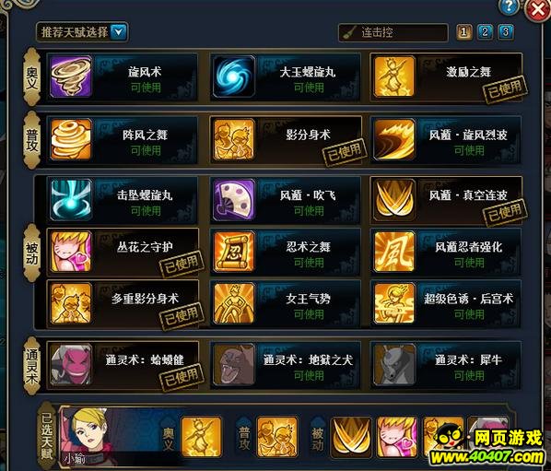Edit the 连击控 build name field
Viewport: 551px width, 471px height.
click(393, 32)
